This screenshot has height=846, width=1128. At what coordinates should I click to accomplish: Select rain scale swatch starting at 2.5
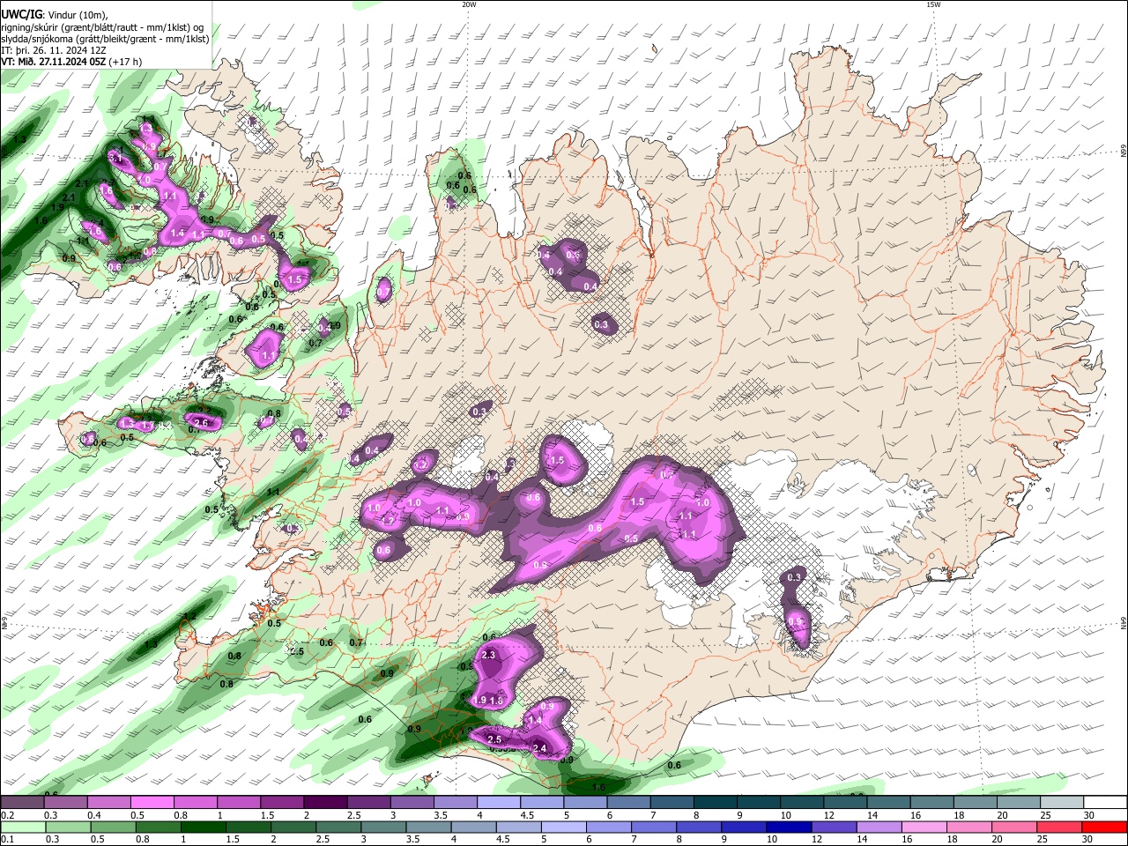(339, 827)
